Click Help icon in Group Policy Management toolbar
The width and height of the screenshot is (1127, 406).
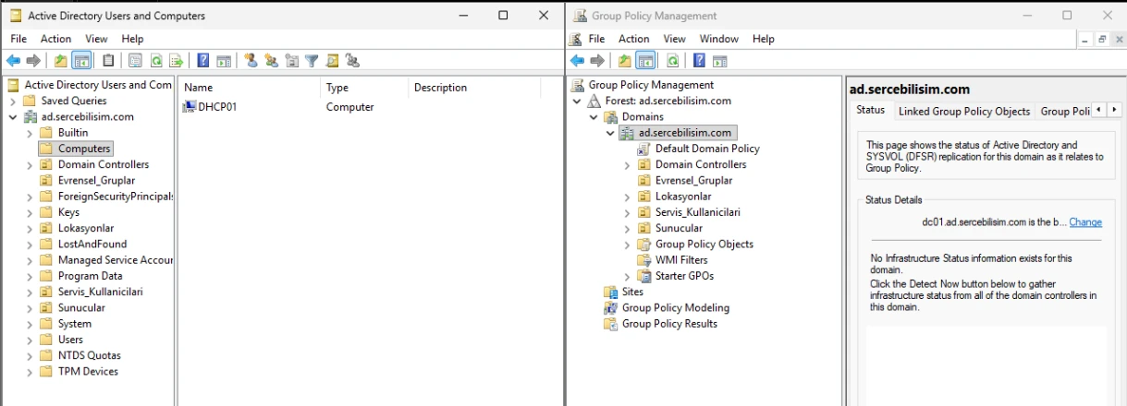click(699, 61)
